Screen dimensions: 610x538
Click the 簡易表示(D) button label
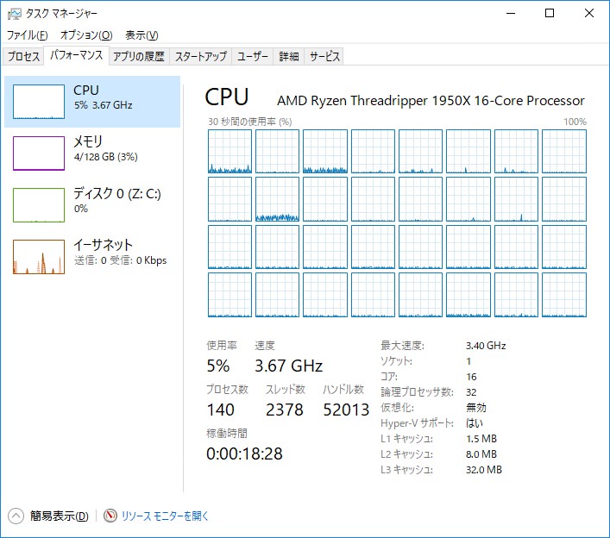(60, 516)
